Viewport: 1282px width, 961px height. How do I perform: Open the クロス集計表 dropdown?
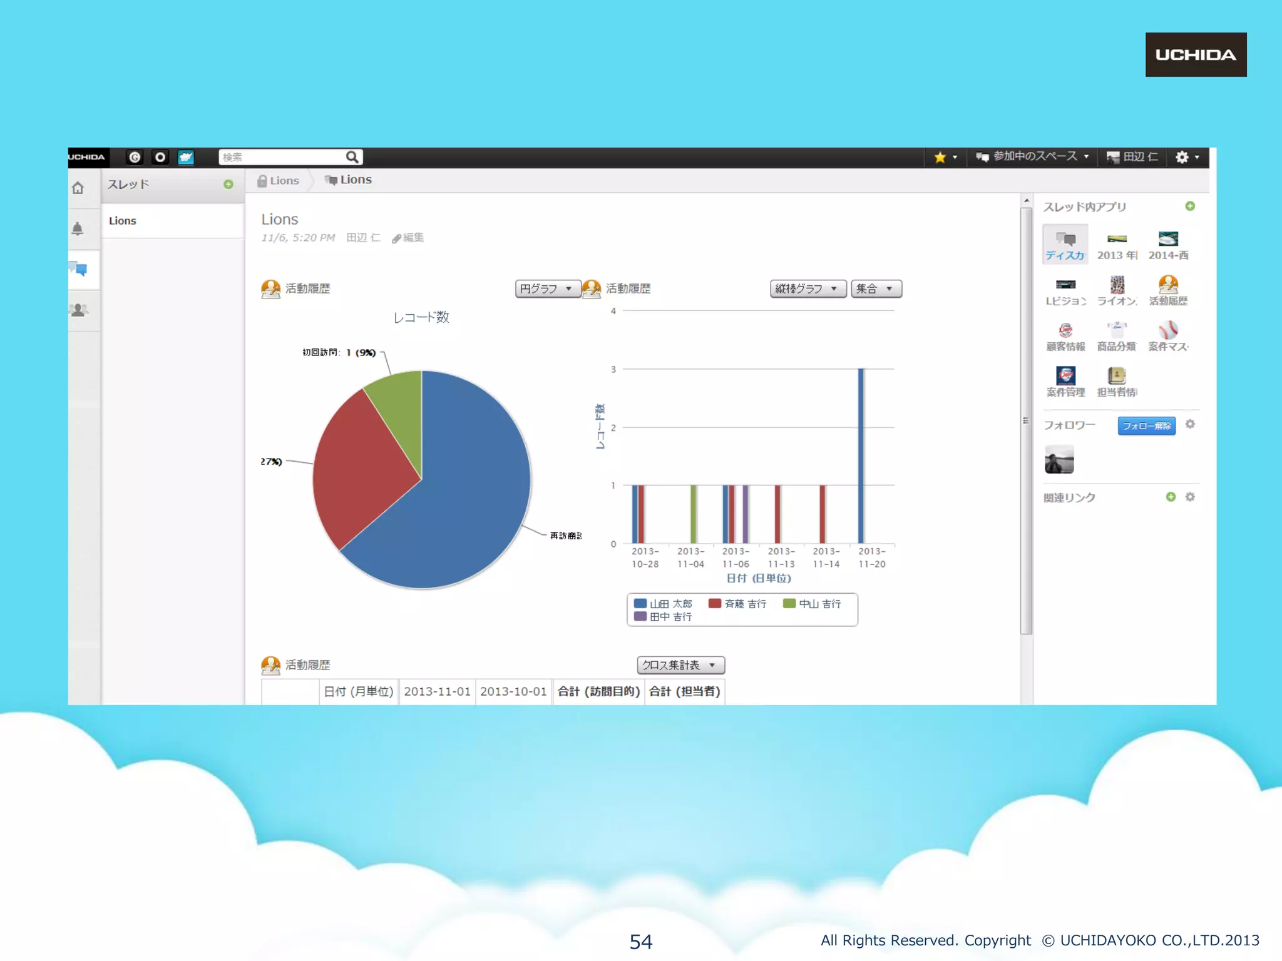pyautogui.click(x=680, y=665)
